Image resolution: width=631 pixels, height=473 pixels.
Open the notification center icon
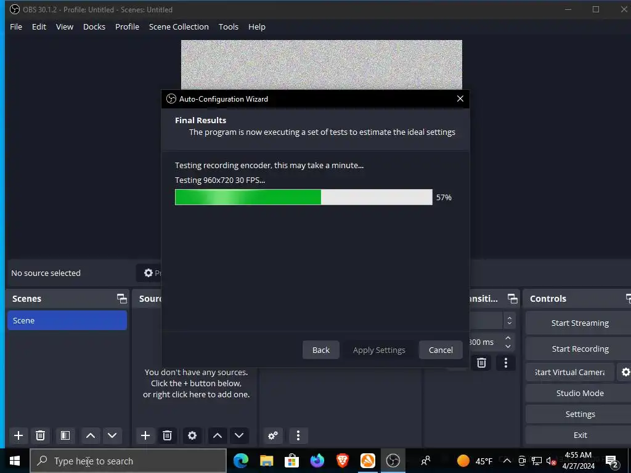coord(612,461)
